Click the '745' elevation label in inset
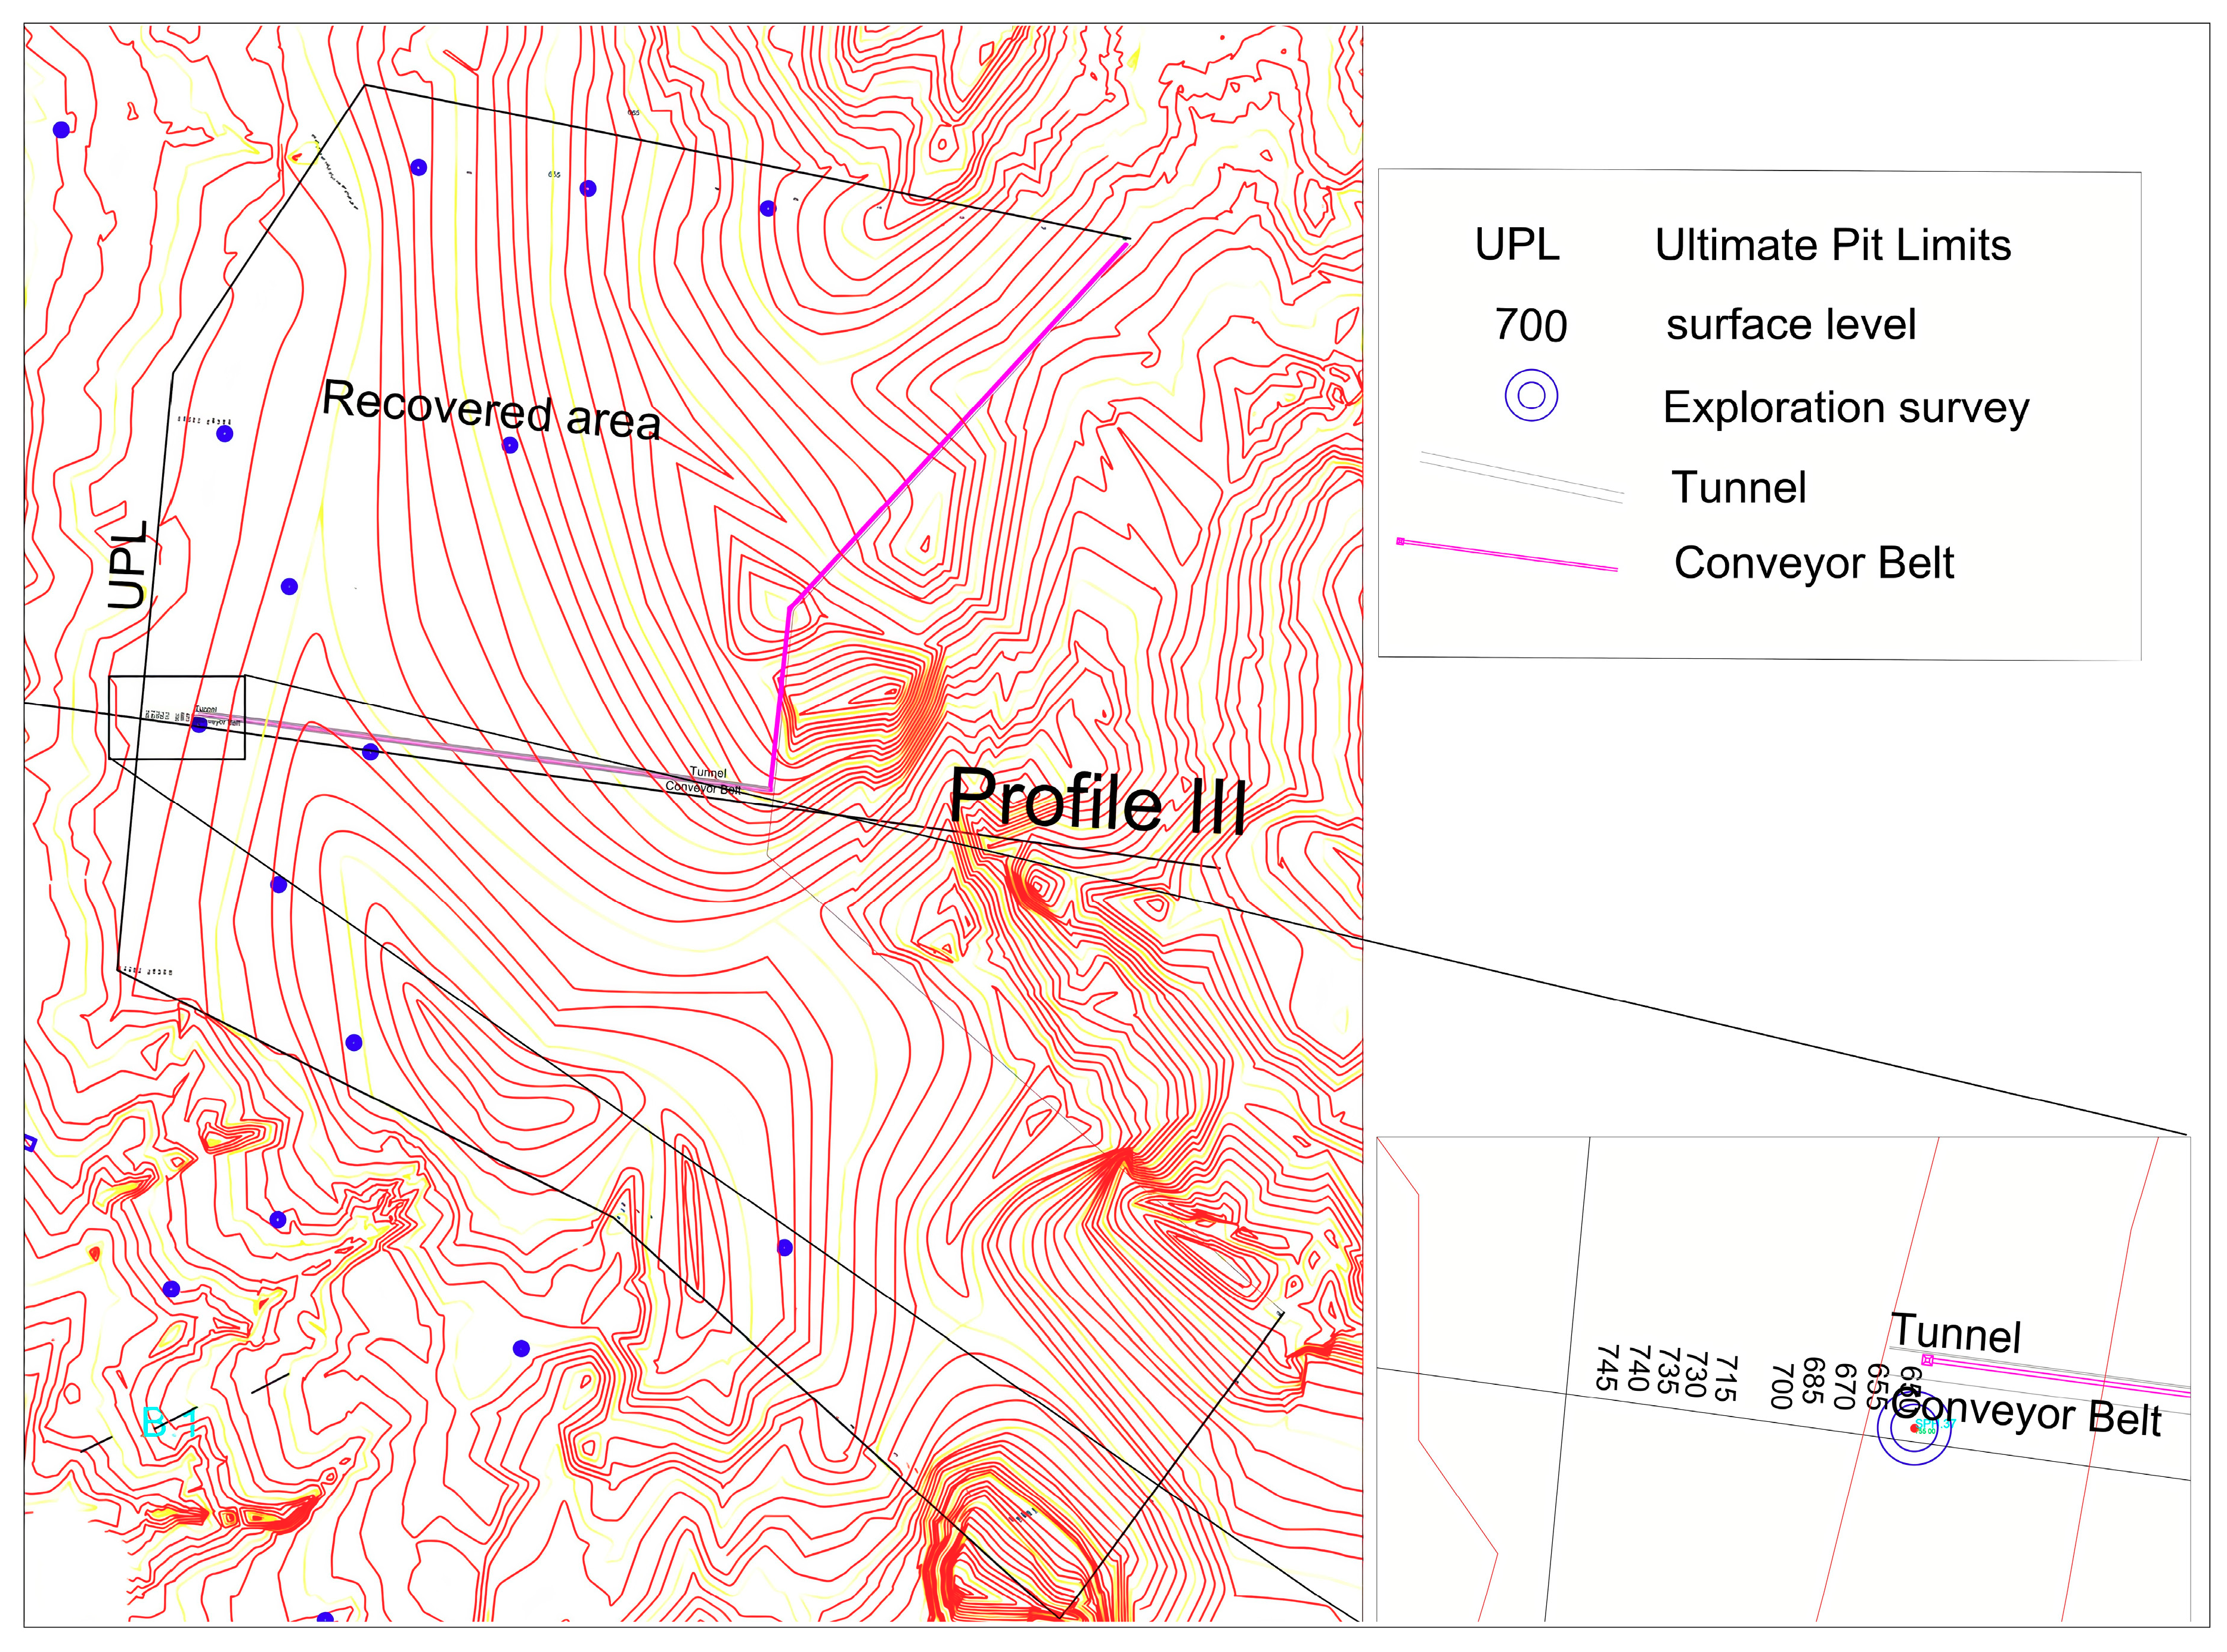Image resolution: width=2227 pixels, height=1652 pixels. (1607, 1367)
